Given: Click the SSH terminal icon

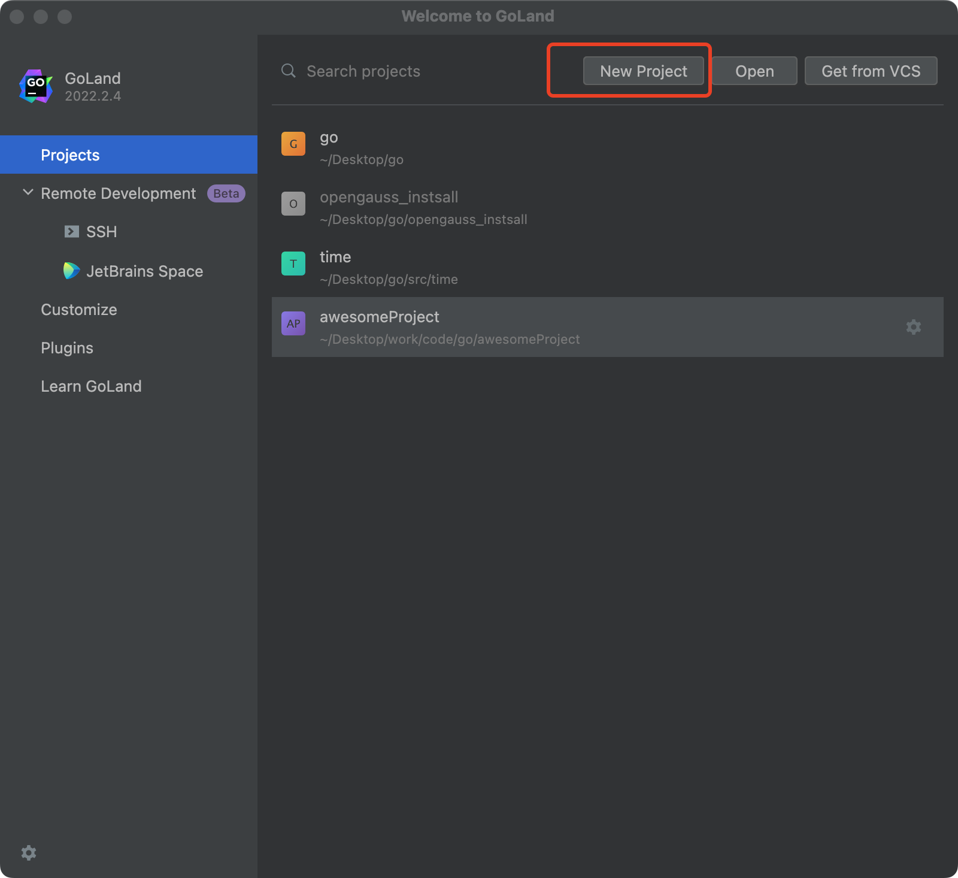Looking at the screenshot, I should point(72,232).
